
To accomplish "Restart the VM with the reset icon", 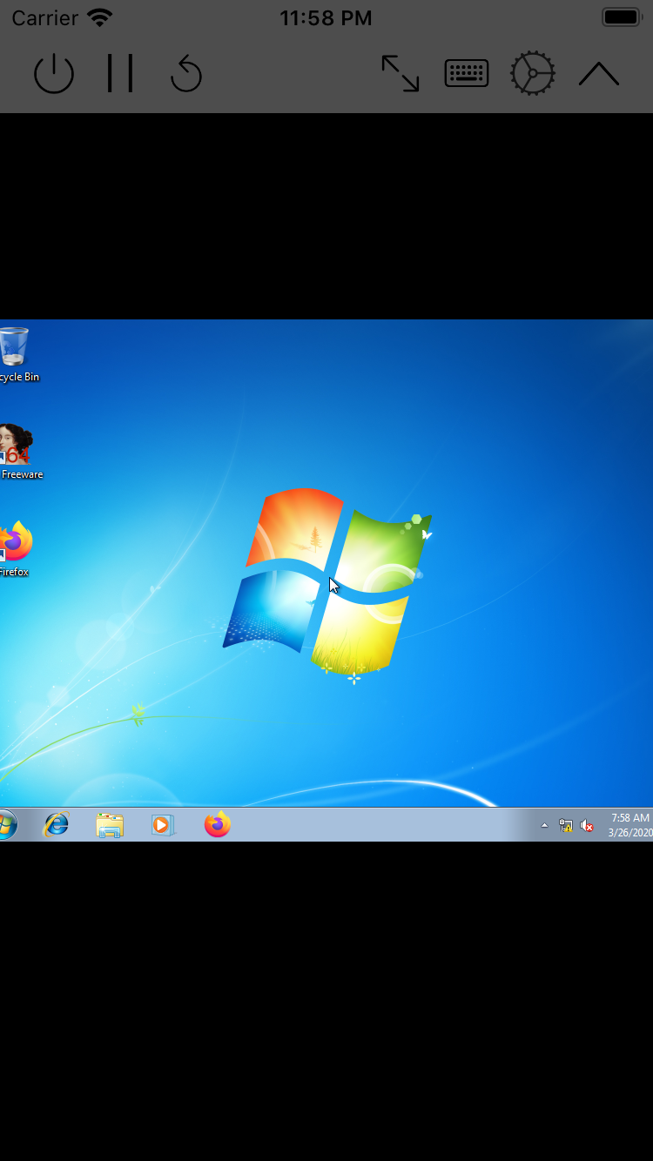I will [x=186, y=74].
